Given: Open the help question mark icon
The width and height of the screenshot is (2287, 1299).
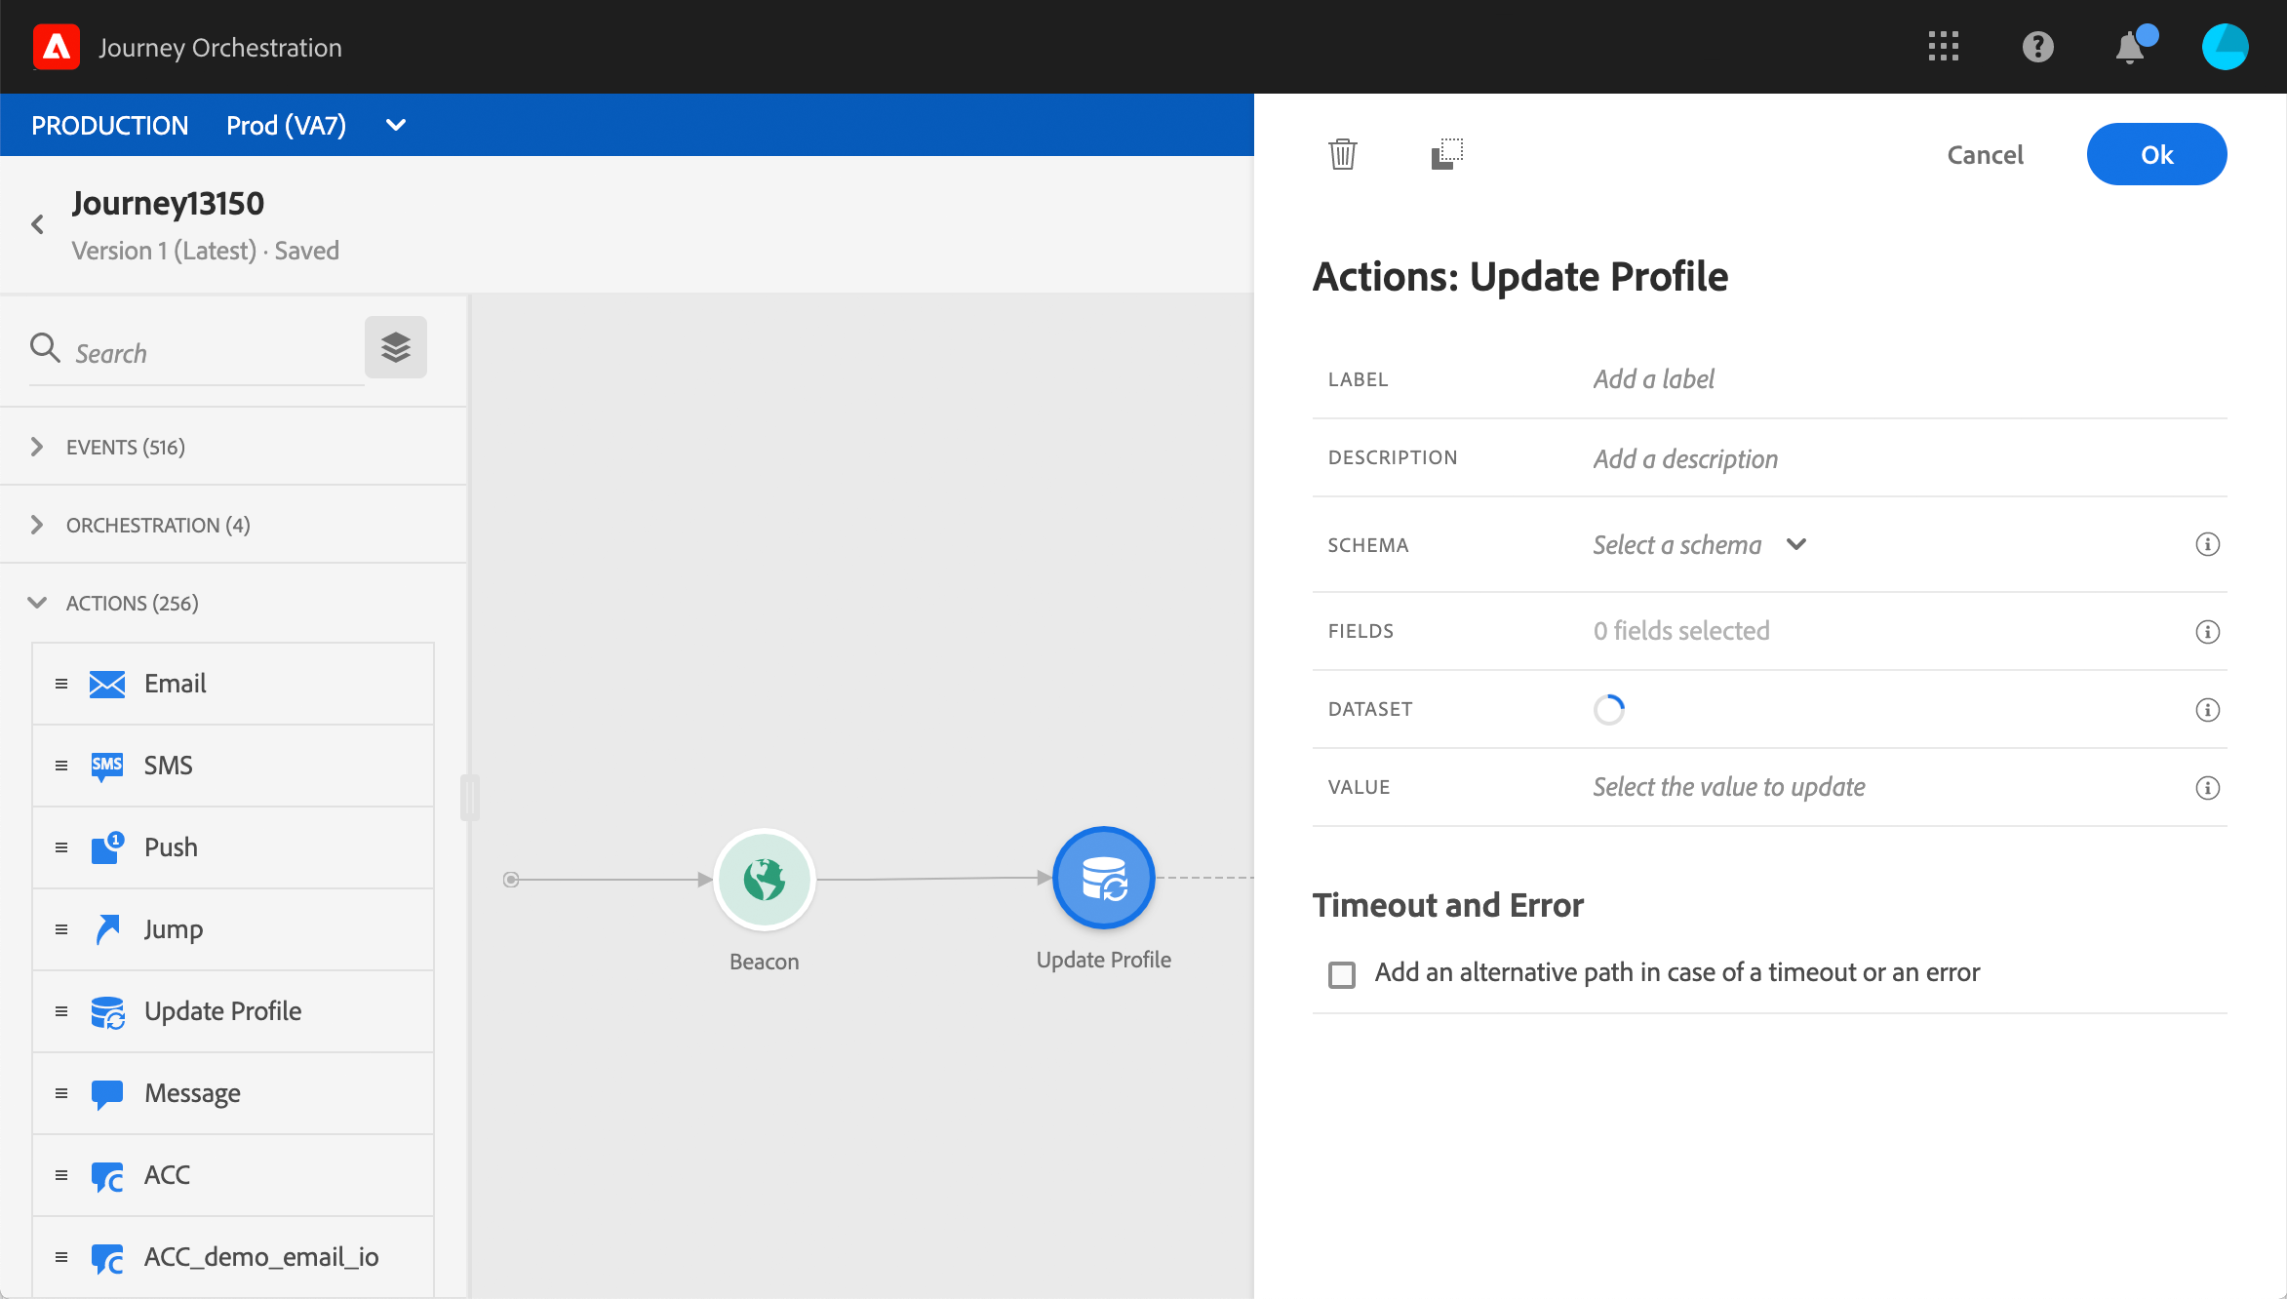Looking at the screenshot, I should click(2037, 47).
